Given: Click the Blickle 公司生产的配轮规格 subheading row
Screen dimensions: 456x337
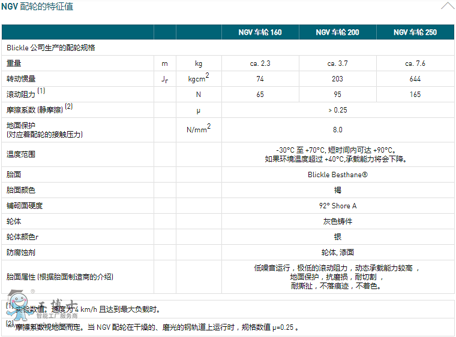Looking at the screenshot, I should (51, 48).
